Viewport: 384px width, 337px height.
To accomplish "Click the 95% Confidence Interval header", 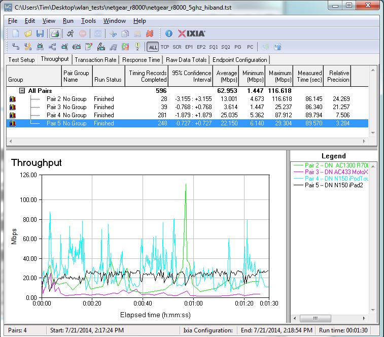I will (x=191, y=76).
